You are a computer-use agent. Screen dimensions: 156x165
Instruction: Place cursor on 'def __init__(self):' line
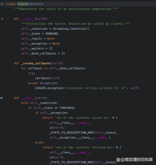click(x=31, y=19)
